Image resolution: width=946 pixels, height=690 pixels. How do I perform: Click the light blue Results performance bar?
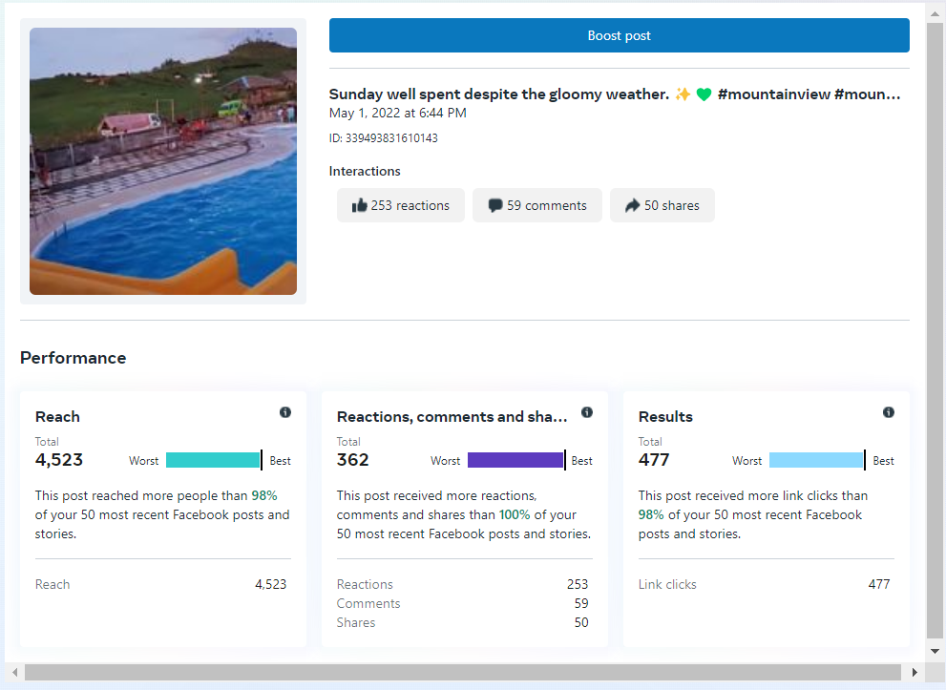coord(815,460)
